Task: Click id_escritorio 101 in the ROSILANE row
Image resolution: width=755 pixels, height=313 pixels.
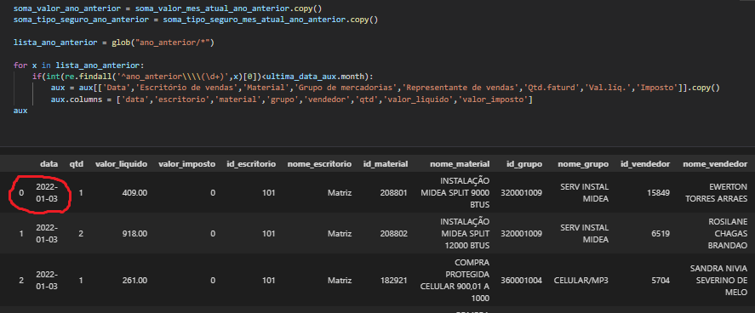Action: click(x=269, y=234)
